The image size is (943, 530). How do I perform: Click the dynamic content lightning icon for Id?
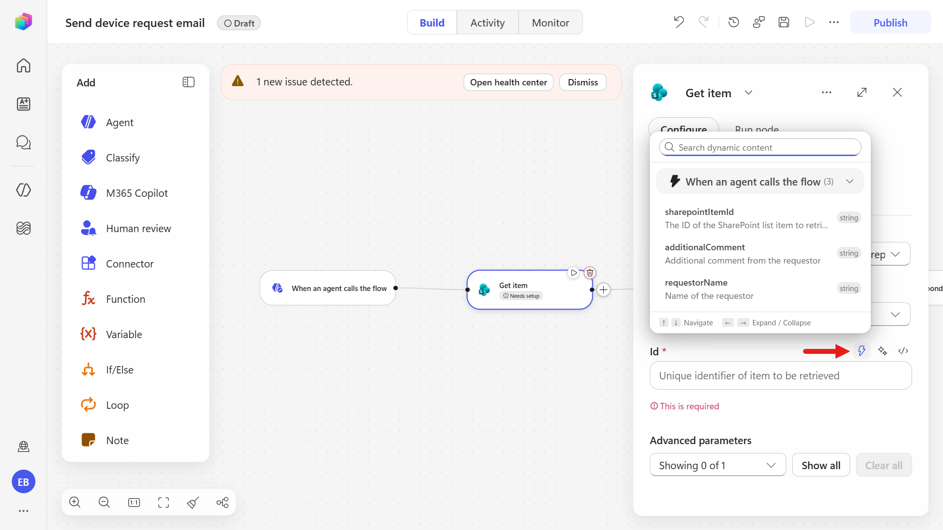point(861,351)
